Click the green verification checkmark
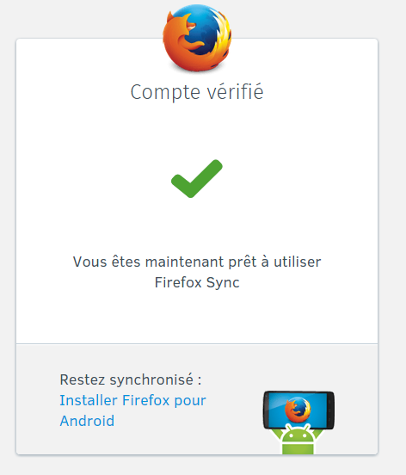The image size is (406, 475). click(x=197, y=179)
